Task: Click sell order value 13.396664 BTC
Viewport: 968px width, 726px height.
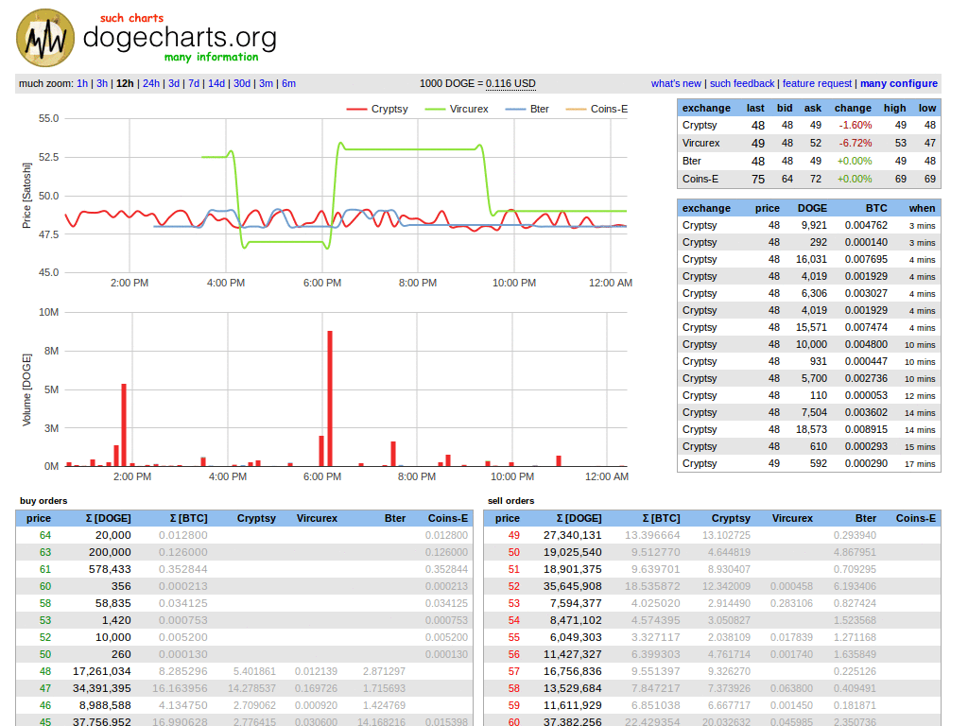Action: coord(652,536)
